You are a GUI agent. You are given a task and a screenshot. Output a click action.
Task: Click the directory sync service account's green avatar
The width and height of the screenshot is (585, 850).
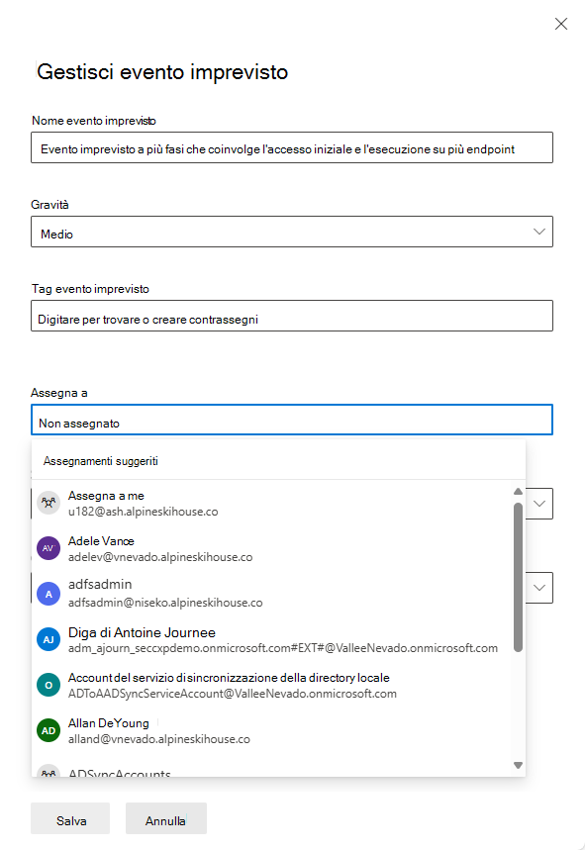tap(48, 686)
